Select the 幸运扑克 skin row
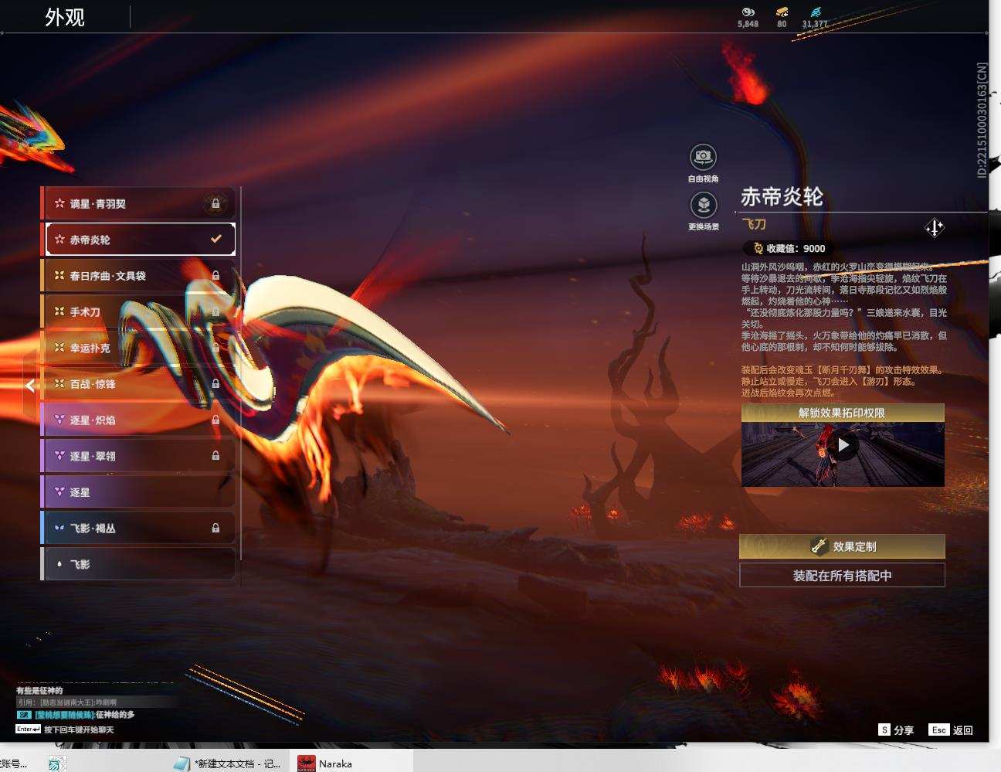This screenshot has width=1001, height=772. (138, 348)
